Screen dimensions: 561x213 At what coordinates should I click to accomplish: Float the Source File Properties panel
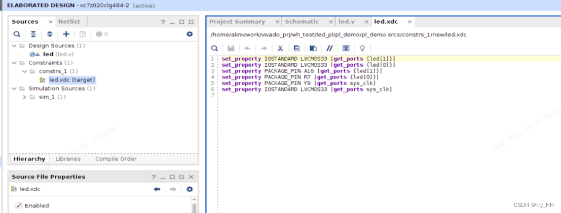point(182,177)
